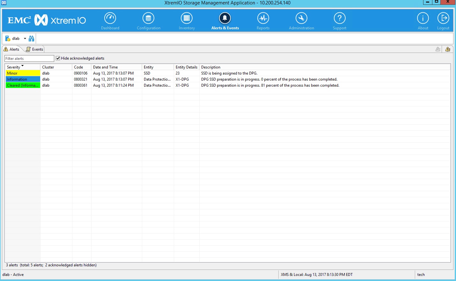Click the cluster search binoculars icon
Screen dimensions: 456x281
[x=31, y=38]
